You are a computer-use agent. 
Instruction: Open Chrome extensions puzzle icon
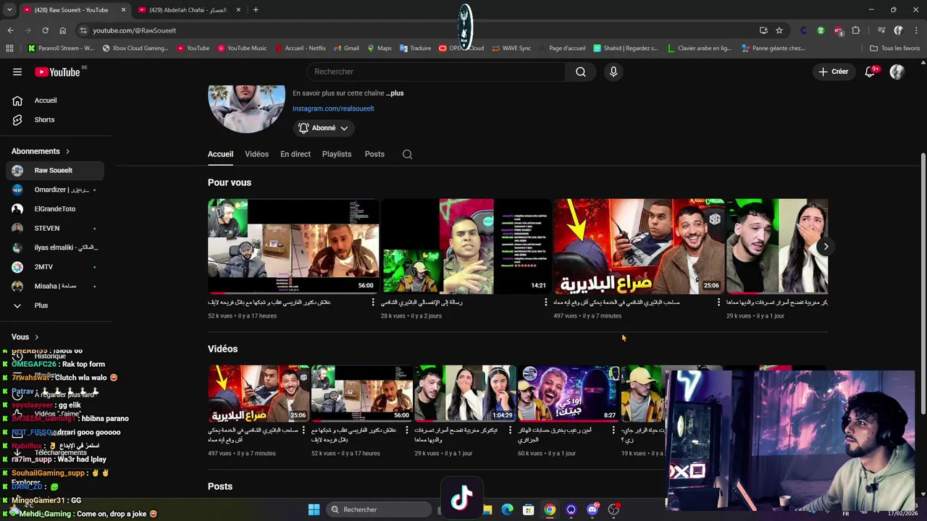[856, 30]
